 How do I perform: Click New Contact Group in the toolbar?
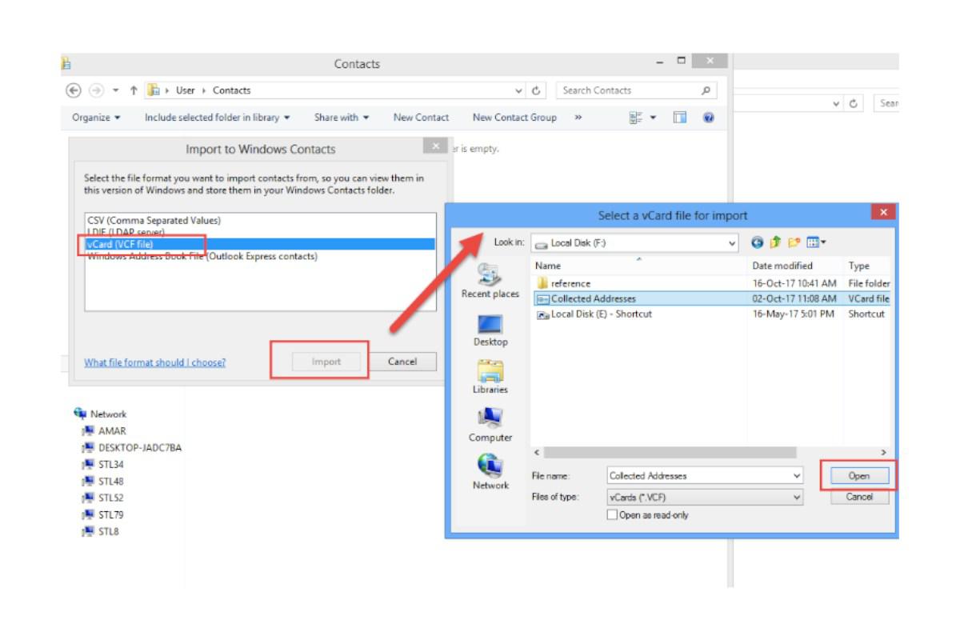[514, 118]
